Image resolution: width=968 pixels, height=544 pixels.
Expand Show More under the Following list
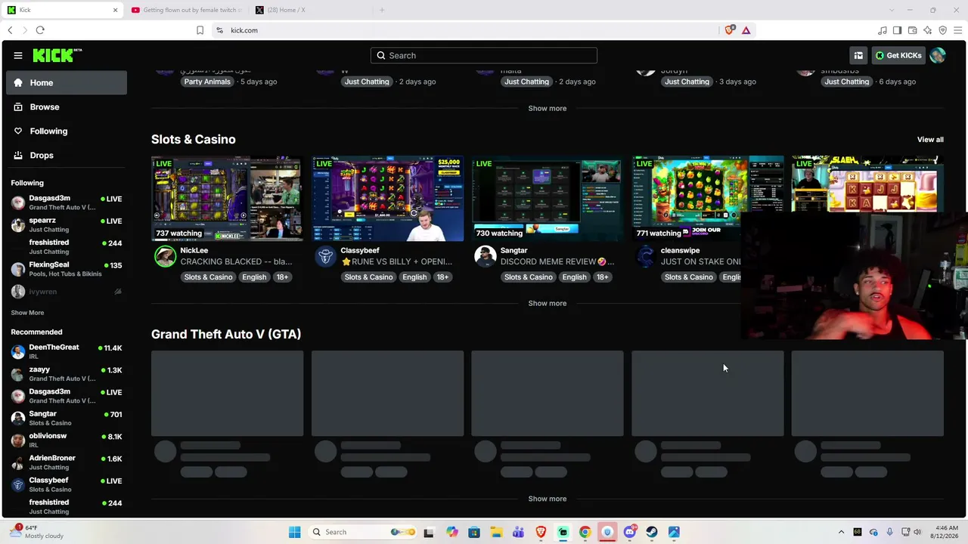[x=27, y=313]
